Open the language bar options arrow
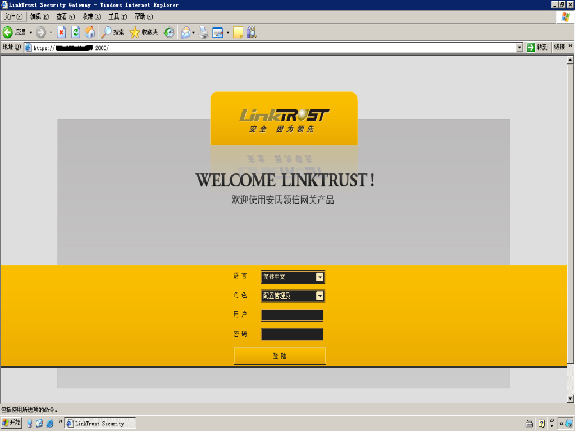The height and width of the screenshot is (431, 575). click(553, 426)
